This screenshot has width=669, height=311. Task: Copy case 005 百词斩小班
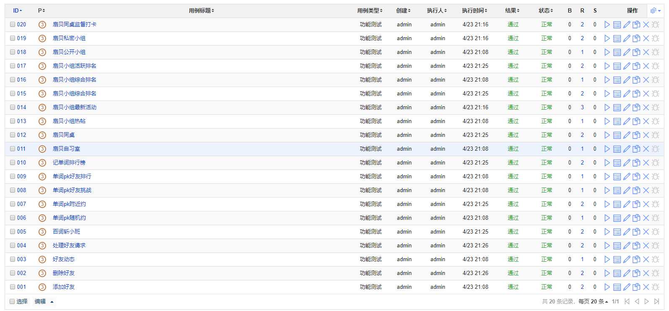pyautogui.click(x=636, y=232)
